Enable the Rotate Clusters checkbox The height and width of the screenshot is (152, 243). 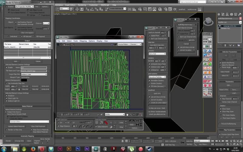pos(149,83)
